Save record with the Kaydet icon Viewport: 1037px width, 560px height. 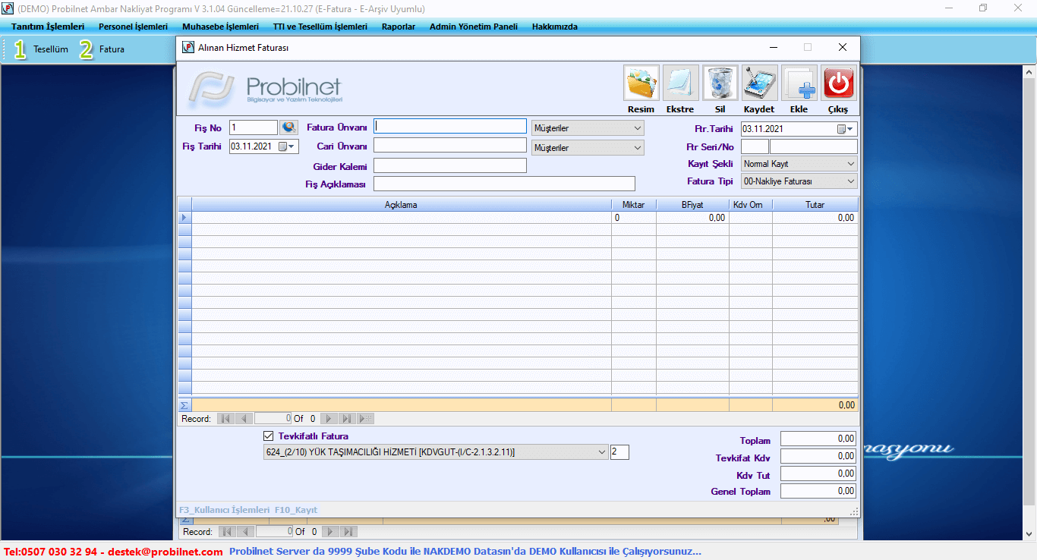759,83
